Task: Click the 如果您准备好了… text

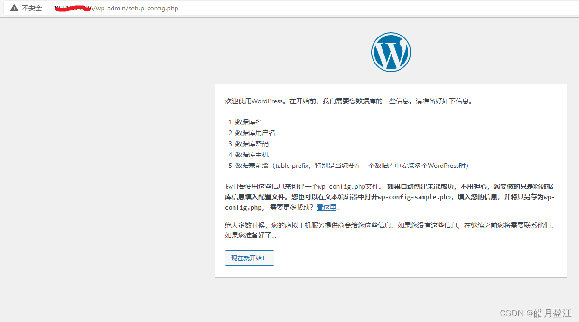Action: [251, 235]
